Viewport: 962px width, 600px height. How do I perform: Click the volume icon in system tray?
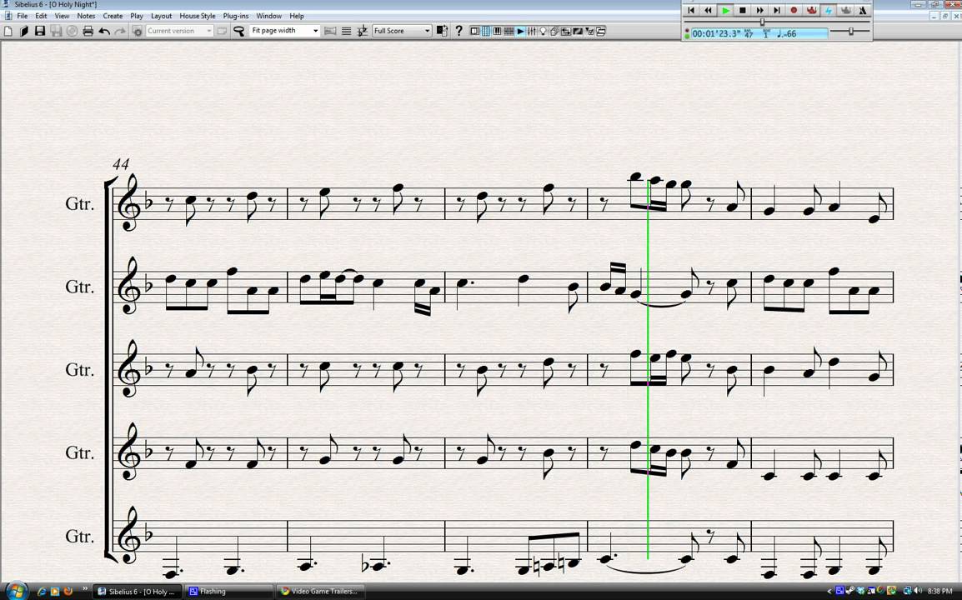918,592
